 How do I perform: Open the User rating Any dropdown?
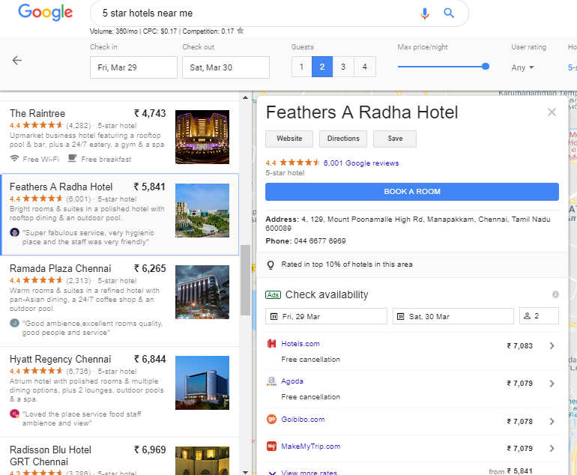point(522,67)
